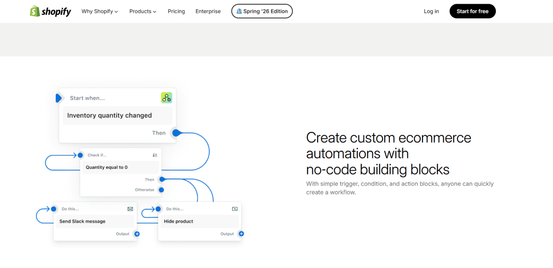Click the 'With simple trigger, condition' paragraph
The height and width of the screenshot is (268, 553).
400,188
